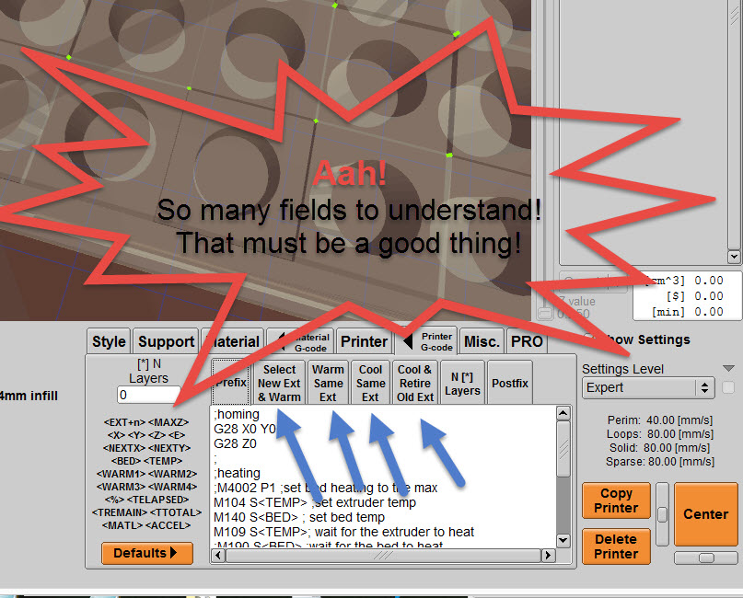Open the PRO tab
Screen dimensions: 743x598
pyautogui.click(x=527, y=341)
